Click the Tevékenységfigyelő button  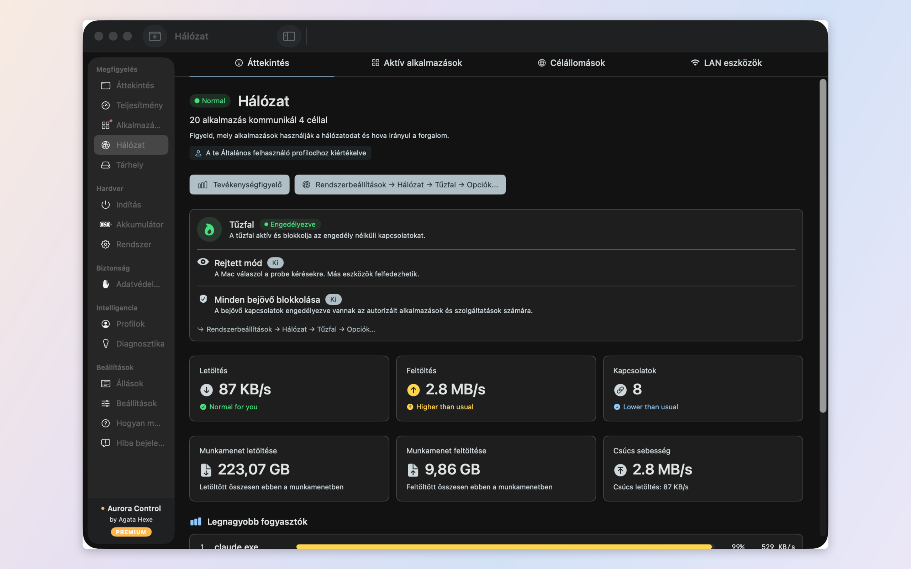[x=239, y=185]
